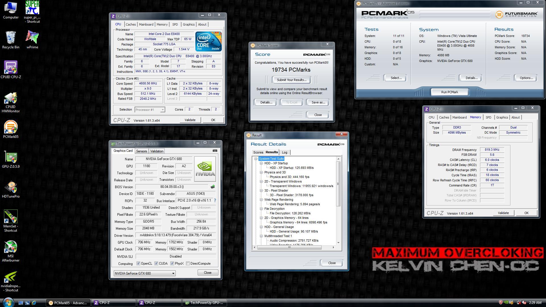The width and height of the screenshot is (546, 307).
Task: Click PCMark05 taskbar button
Action: [68, 303]
